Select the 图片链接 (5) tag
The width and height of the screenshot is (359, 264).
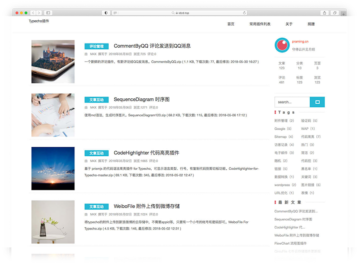point(311,185)
